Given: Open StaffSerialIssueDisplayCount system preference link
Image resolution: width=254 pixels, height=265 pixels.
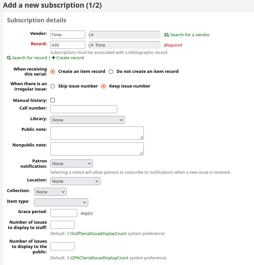Looking at the screenshot, I should tap(99, 234).
